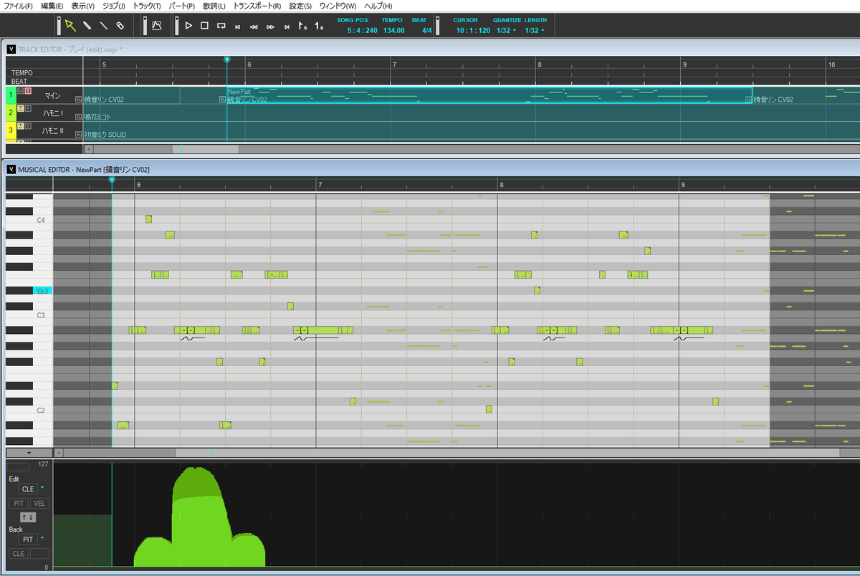Screen dimensions: 860x576
Task: Open the パート(P) menu
Action: pyautogui.click(x=181, y=6)
